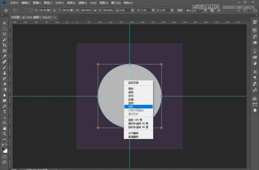Cancel the transform in the options bar
Viewport: 259px width, 170px height.
pos(212,10)
